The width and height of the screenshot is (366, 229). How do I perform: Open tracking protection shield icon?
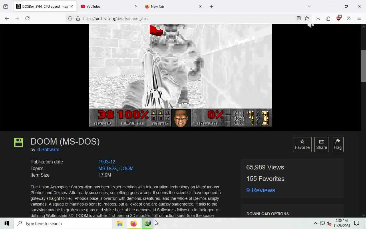[x=70, y=19]
